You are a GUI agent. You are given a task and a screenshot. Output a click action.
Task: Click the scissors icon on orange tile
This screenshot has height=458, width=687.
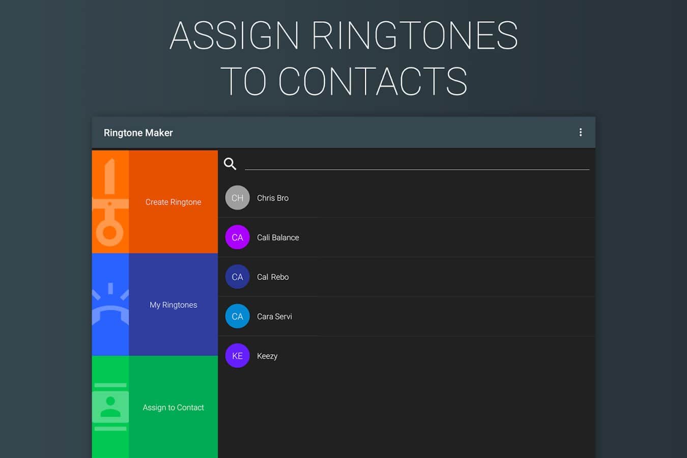click(110, 202)
